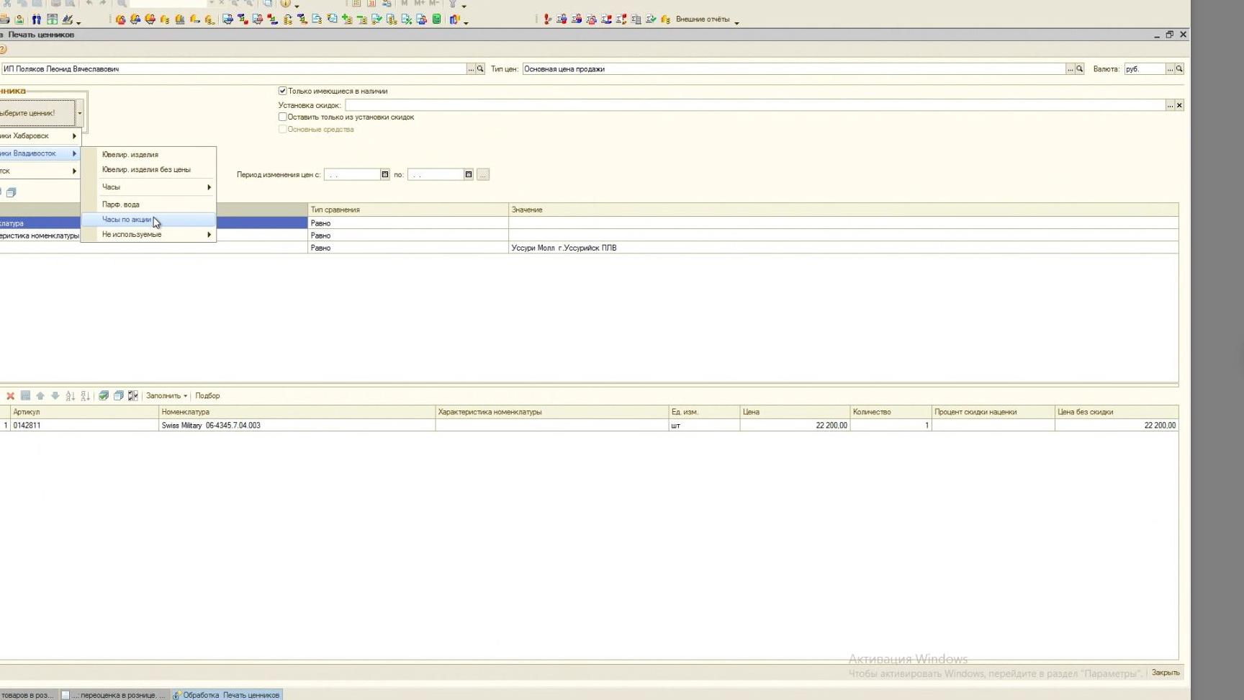1244x700 pixels.
Task: Switch to переоценка в рознице taskbar tab
Action: point(114,695)
